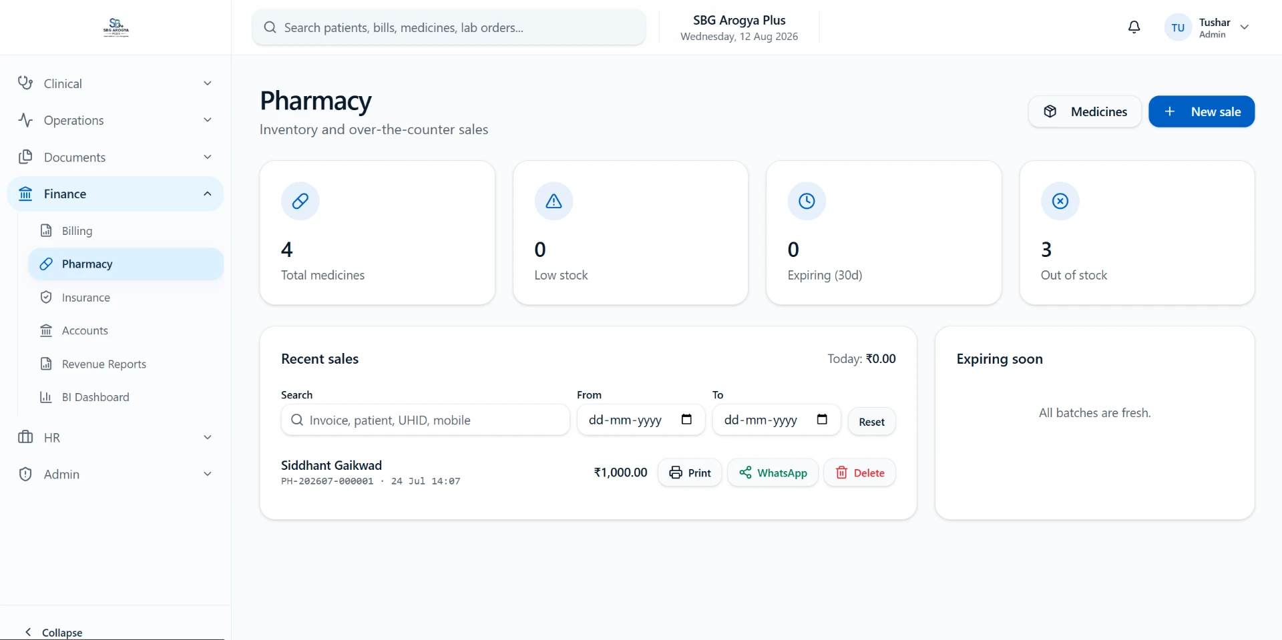The image size is (1282, 640).
Task: Print Siddhant Gaikwad's invoice
Action: 690,472
